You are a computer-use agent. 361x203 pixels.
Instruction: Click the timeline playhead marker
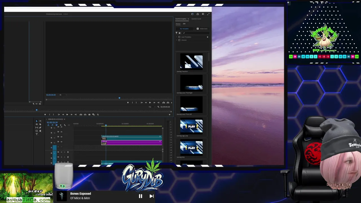coord(106,125)
